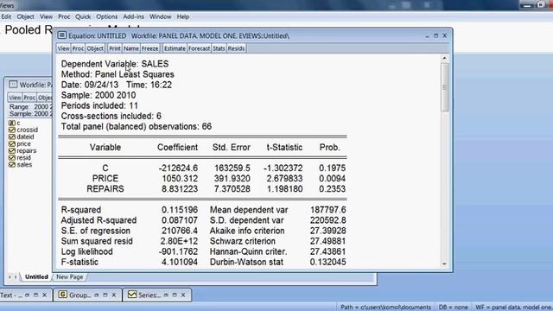Image resolution: width=553 pixels, height=311 pixels.
Task: Click the Coefficient column header
Action: tap(177, 148)
